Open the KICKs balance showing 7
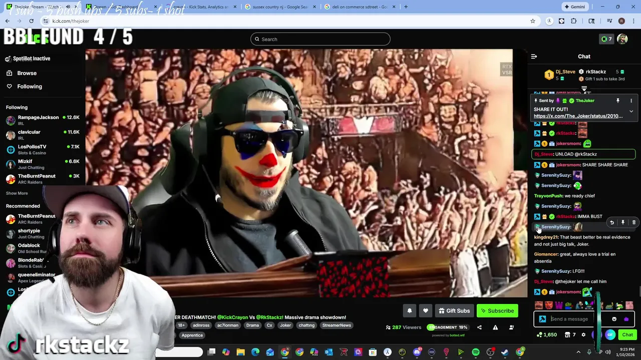 (x=606, y=39)
